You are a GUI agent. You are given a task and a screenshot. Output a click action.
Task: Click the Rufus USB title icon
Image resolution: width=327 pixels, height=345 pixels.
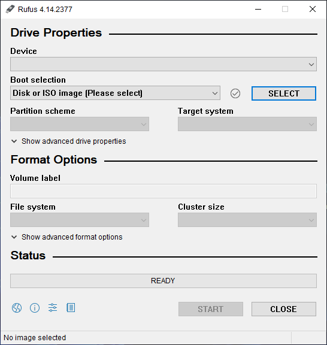10,9
